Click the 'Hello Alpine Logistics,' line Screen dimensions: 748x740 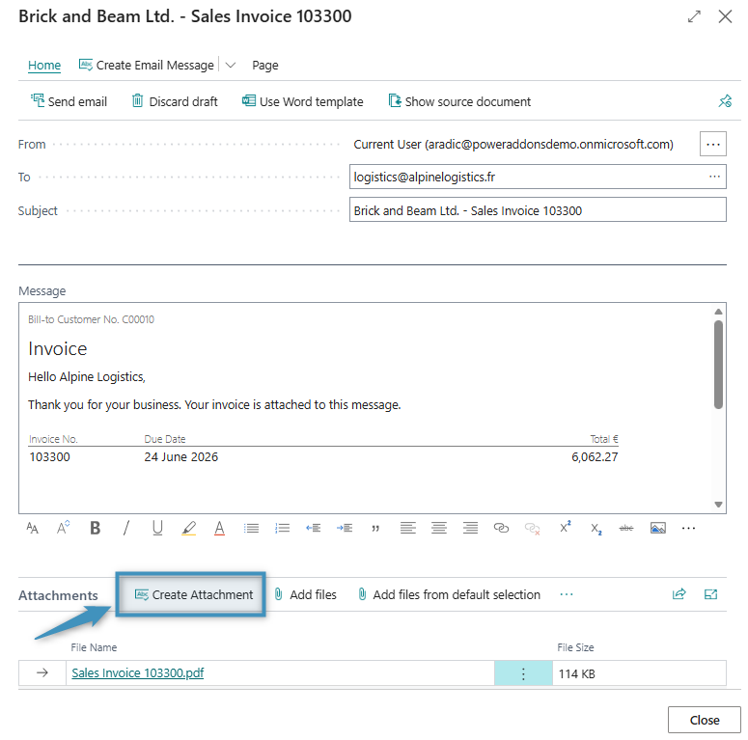(x=86, y=376)
